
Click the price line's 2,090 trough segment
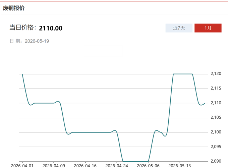(x=135, y=161)
